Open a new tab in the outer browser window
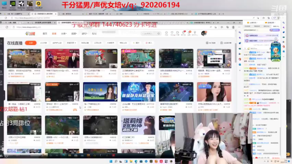Image resolution: width=292 pixels, height=164 pixels. click(x=223, y=14)
